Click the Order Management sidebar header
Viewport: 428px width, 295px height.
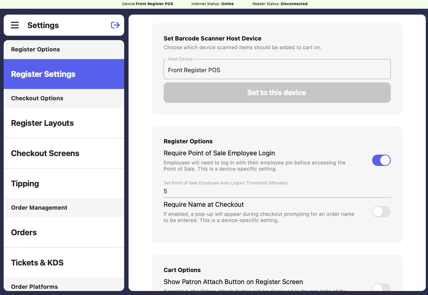(64, 208)
